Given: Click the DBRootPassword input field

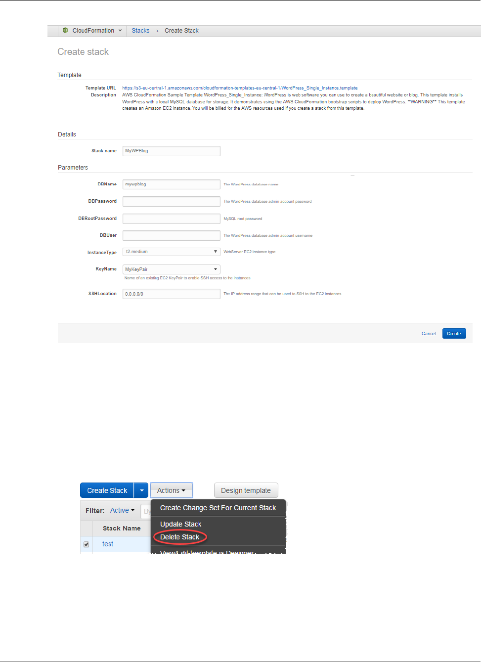Looking at the screenshot, I should tap(171, 219).
